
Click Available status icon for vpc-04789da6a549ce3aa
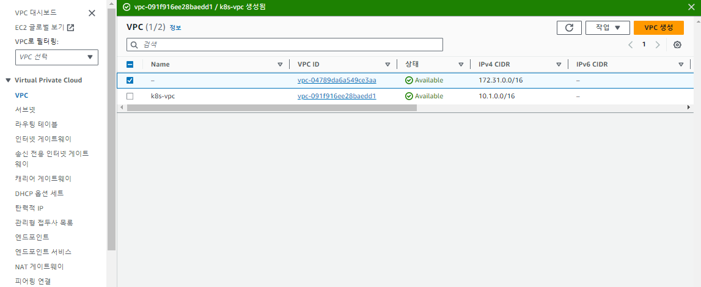point(409,81)
